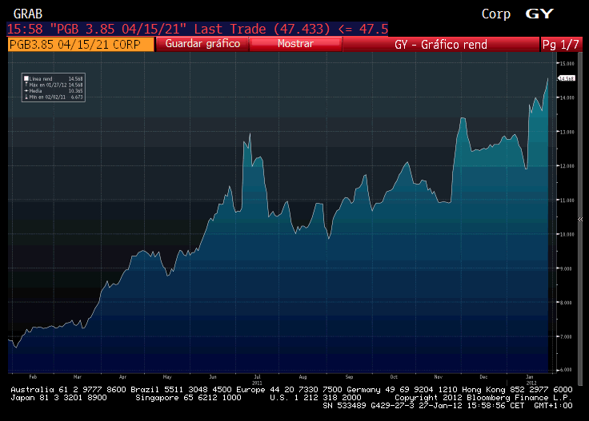
Task: Click the 8.000 y-axis label
Action: 566,303
